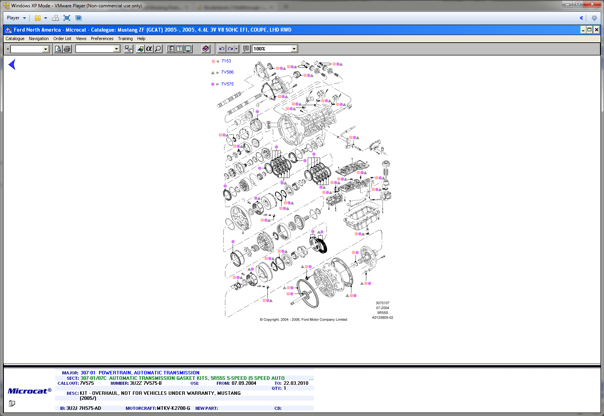Click the FROM date 07.09.2004
The height and width of the screenshot is (416, 604).
pyautogui.click(x=244, y=383)
